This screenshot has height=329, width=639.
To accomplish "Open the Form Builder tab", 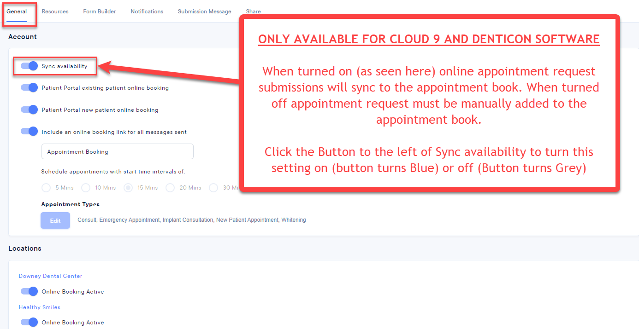I will [x=99, y=12].
